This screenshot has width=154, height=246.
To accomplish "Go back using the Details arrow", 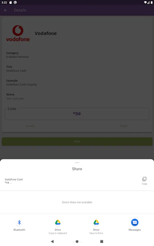I will point(6,10).
